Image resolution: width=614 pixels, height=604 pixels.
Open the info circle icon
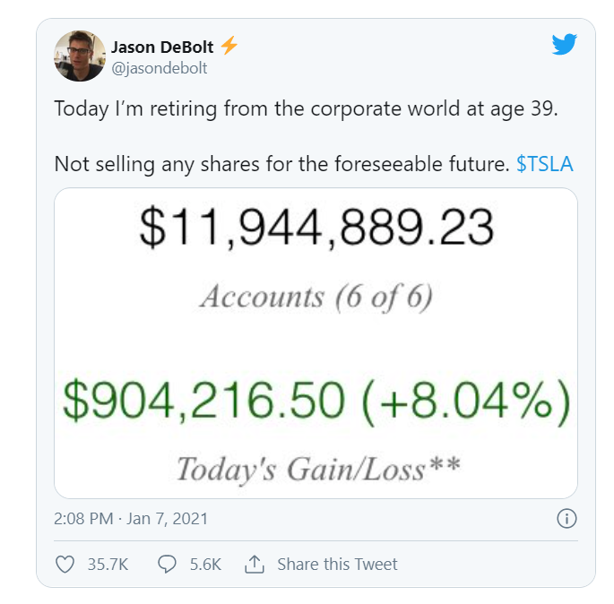click(x=566, y=518)
